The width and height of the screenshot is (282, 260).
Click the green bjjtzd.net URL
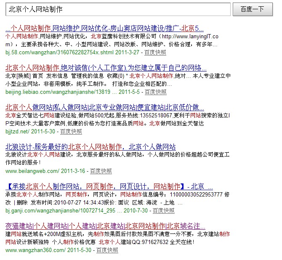(x=17, y=131)
